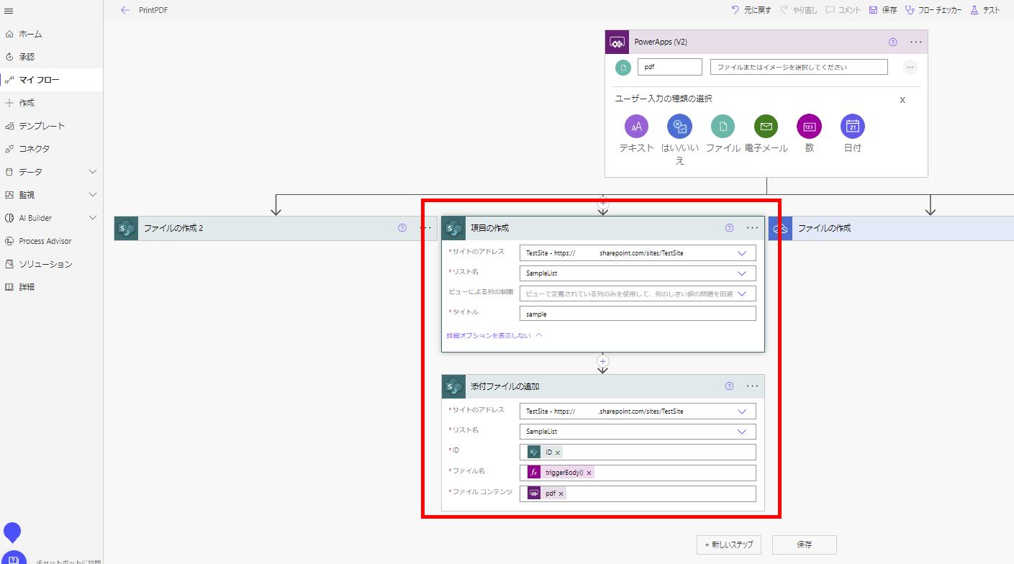Select the テキスト input type icon

[x=635, y=126]
